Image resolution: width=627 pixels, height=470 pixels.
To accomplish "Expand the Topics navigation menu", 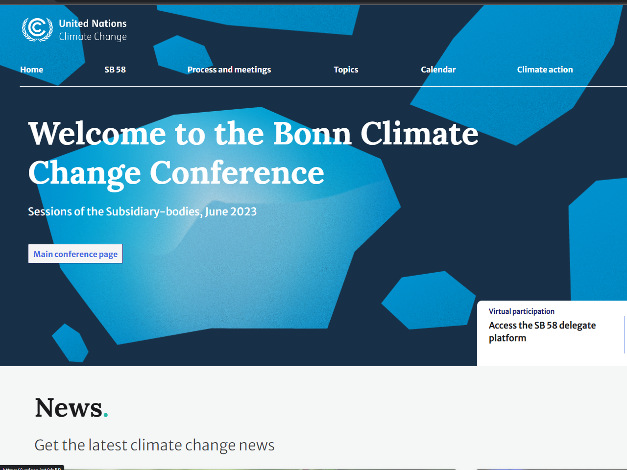I will pyautogui.click(x=346, y=70).
